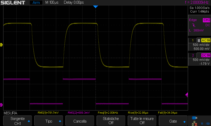Screen dimensions: 211x126
Task: Click the blue down arrow on Gate softkey
Action: point(184,122)
